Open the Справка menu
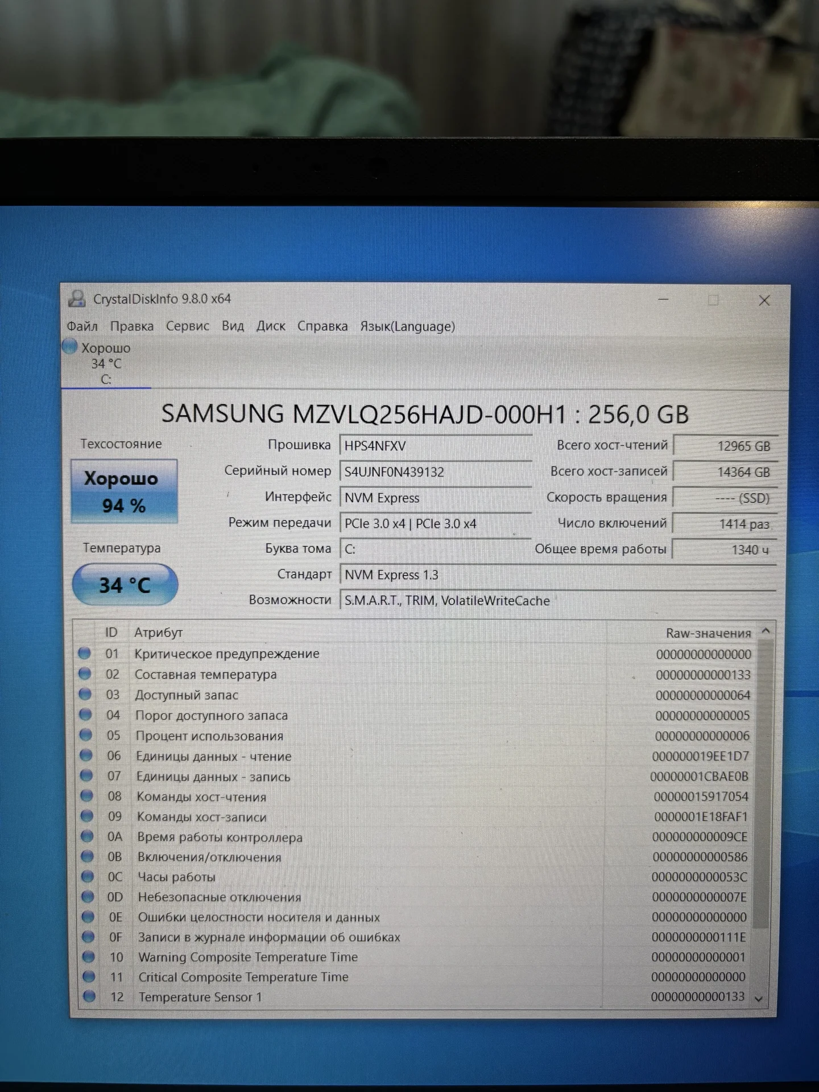Viewport: 819px width, 1092px height. 322,326
